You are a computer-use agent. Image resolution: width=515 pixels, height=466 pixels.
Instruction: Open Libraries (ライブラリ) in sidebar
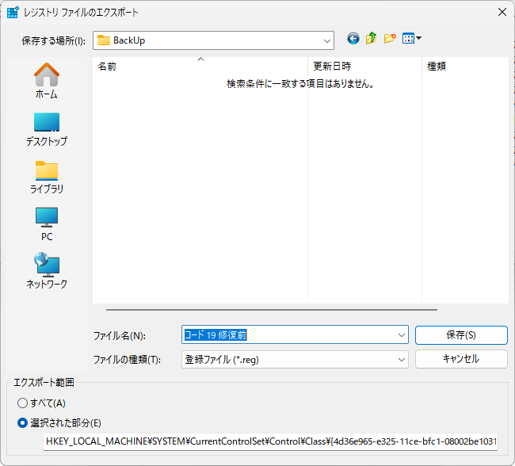(x=47, y=178)
